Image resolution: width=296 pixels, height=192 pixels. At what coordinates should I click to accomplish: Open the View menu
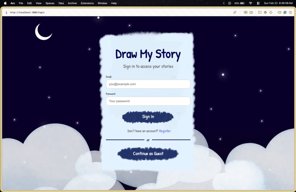[x=39, y=3]
